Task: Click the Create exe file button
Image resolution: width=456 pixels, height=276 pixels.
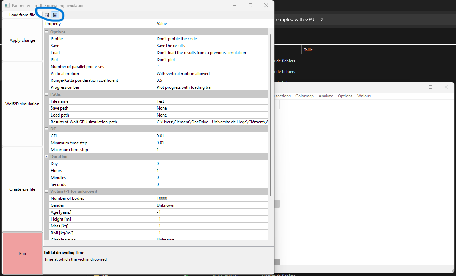Action: [22, 189]
